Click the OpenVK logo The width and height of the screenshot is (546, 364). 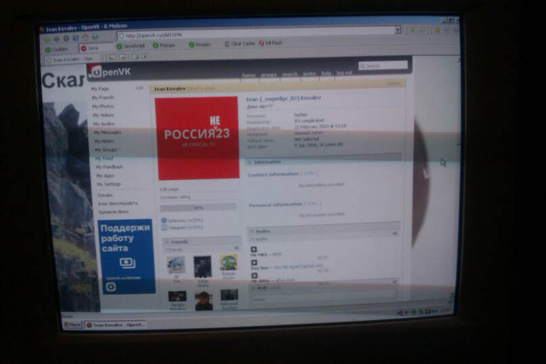point(110,72)
